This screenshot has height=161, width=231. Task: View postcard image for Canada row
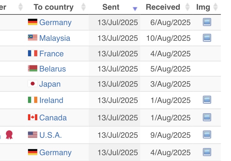coord(207,117)
